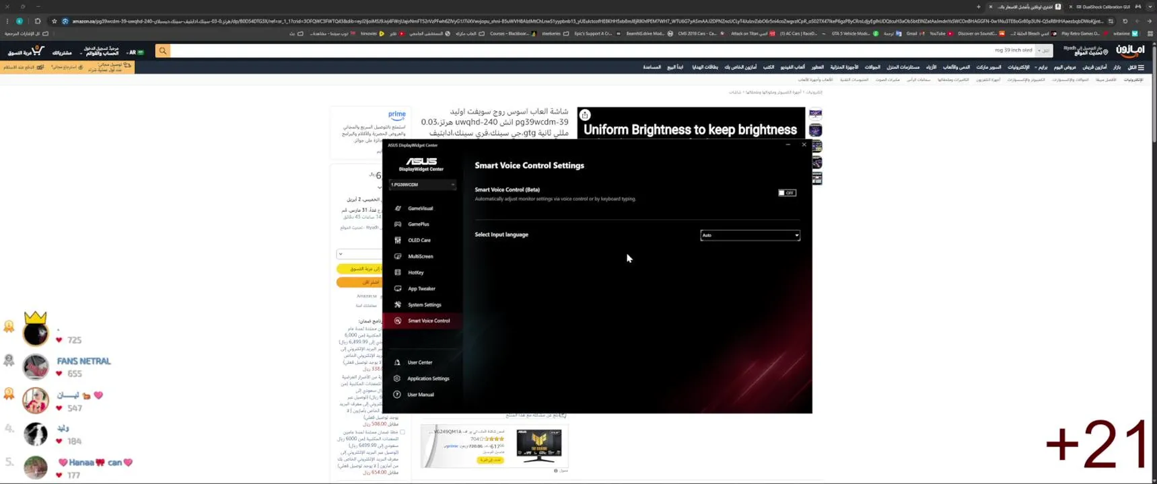The height and width of the screenshot is (484, 1157).
Task: Open the browser three-dot menu
Action: click(x=7, y=22)
